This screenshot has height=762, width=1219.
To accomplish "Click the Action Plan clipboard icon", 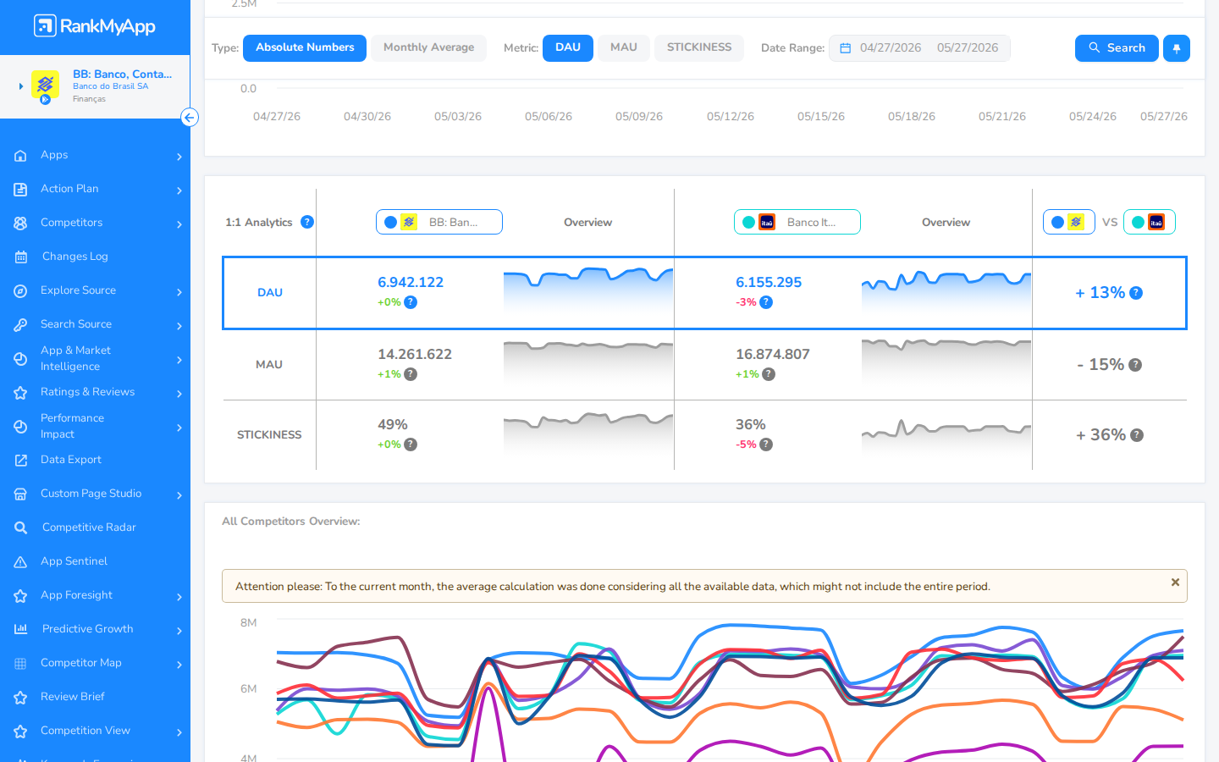I will 20,190.
